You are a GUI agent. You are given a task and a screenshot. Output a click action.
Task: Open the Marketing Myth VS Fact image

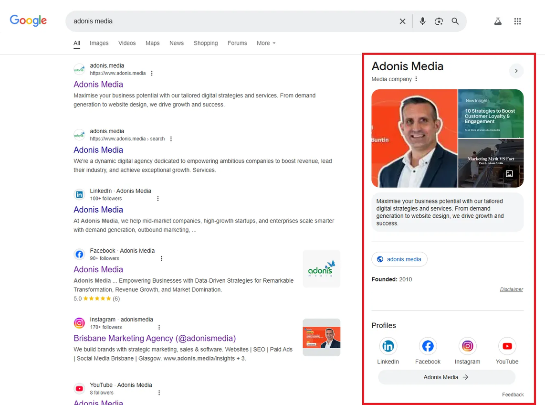pos(491,163)
